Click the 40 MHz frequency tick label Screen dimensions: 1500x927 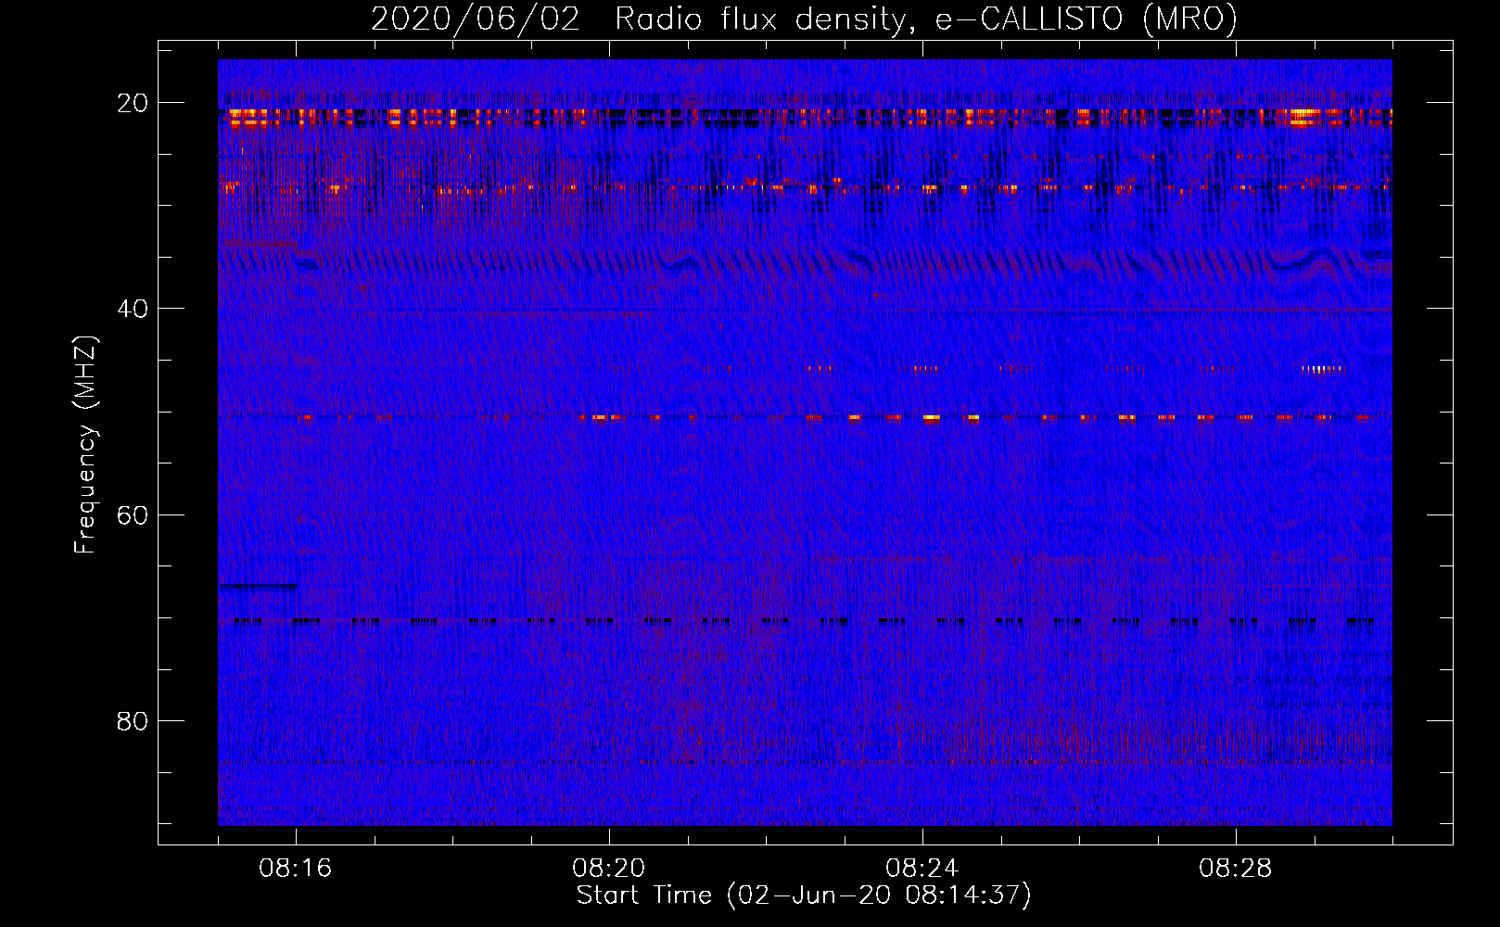[133, 309]
